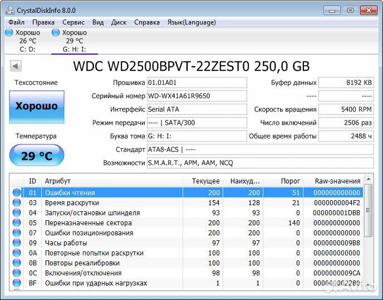The width and height of the screenshot is (383, 300).
Task: Select the Включения/отключения row
Action: (187, 273)
